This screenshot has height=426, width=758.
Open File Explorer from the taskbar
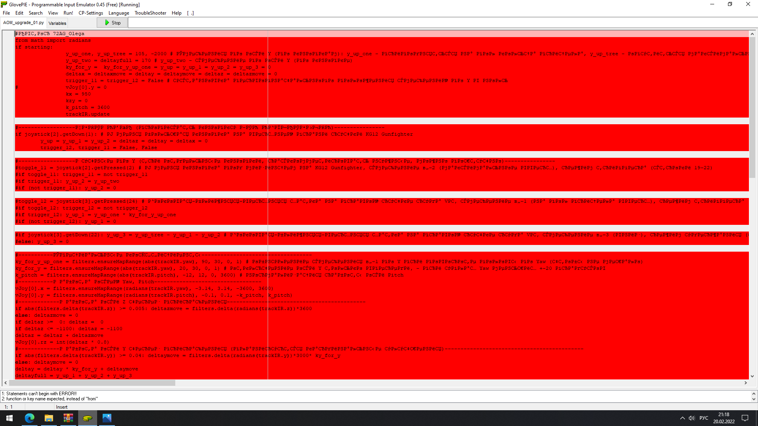(49, 418)
